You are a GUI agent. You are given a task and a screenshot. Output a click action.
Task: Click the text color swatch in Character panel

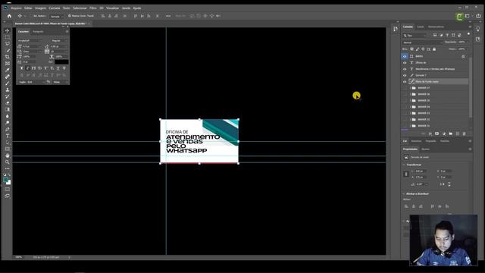61,62
